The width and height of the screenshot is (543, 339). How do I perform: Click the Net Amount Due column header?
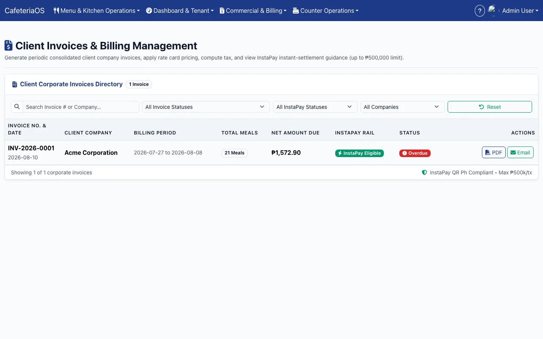(x=296, y=133)
